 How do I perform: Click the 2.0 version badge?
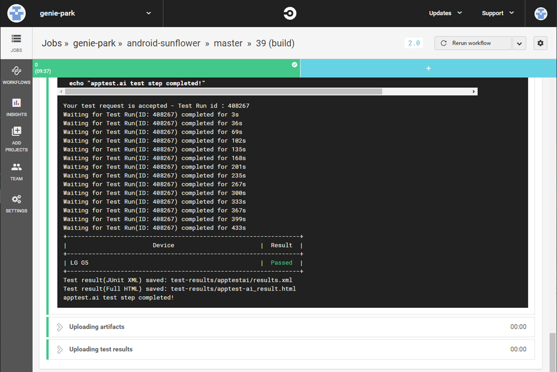pos(414,43)
